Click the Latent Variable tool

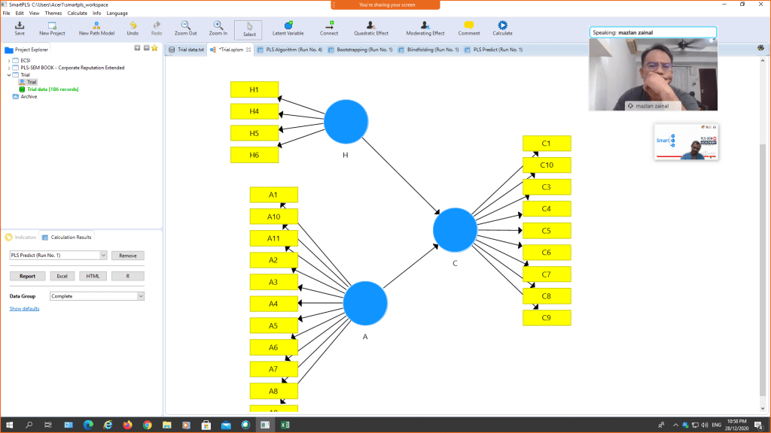point(288,29)
